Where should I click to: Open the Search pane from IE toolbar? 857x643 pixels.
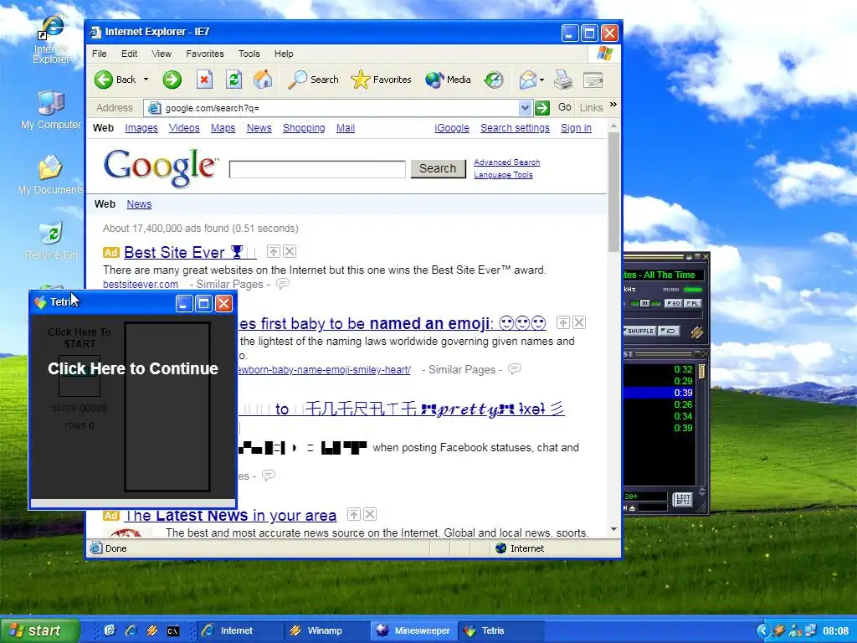313,80
